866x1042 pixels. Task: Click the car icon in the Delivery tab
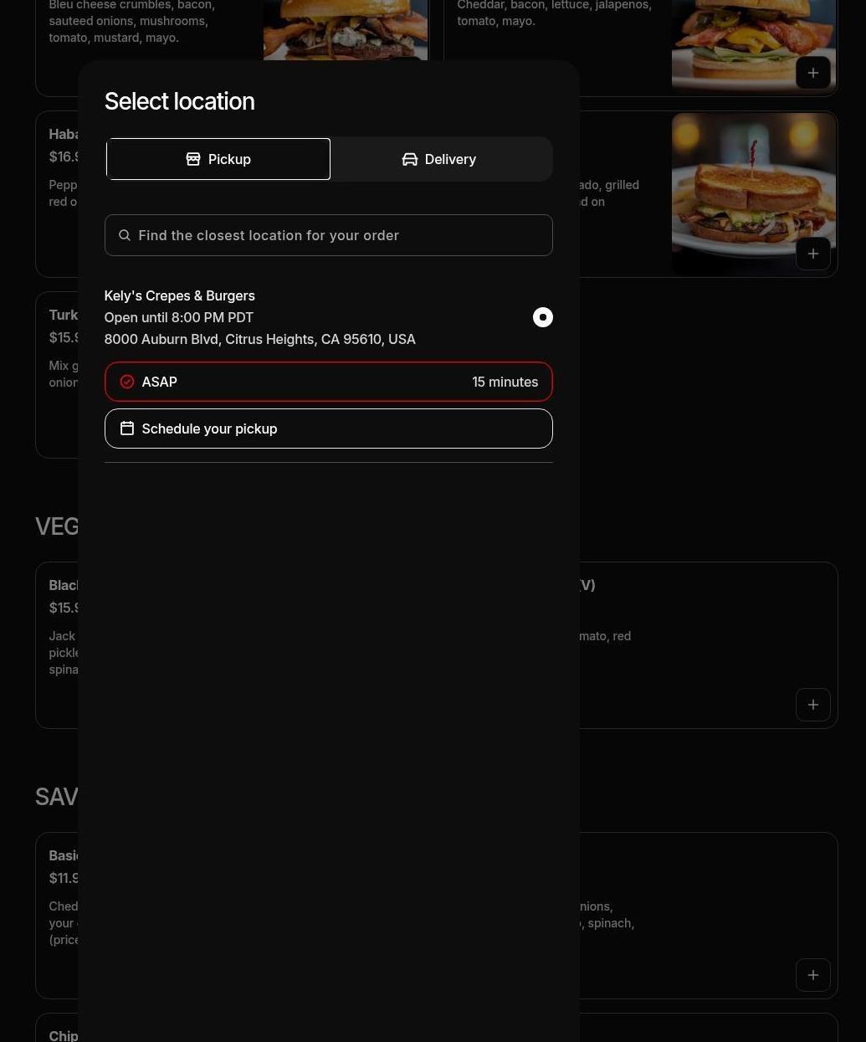[x=410, y=159]
